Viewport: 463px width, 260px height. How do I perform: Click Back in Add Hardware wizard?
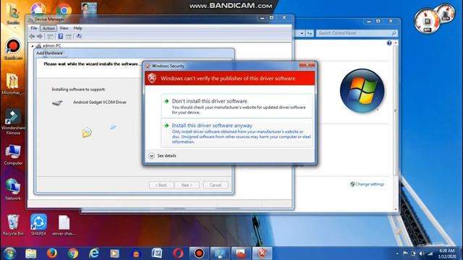(x=161, y=185)
